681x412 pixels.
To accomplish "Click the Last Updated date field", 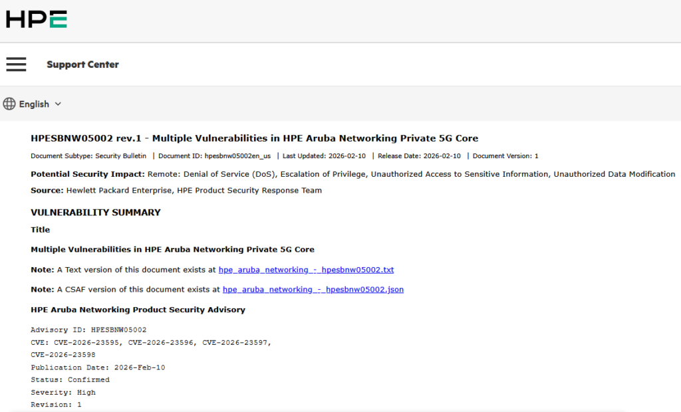I will pyautogui.click(x=324, y=156).
